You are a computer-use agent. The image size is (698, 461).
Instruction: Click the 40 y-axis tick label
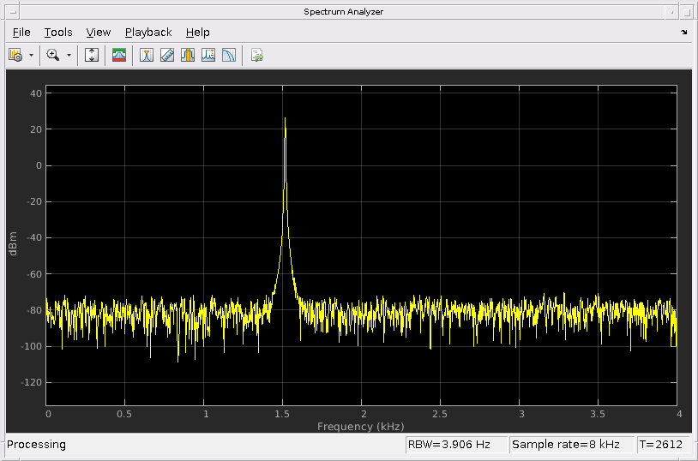37,93
